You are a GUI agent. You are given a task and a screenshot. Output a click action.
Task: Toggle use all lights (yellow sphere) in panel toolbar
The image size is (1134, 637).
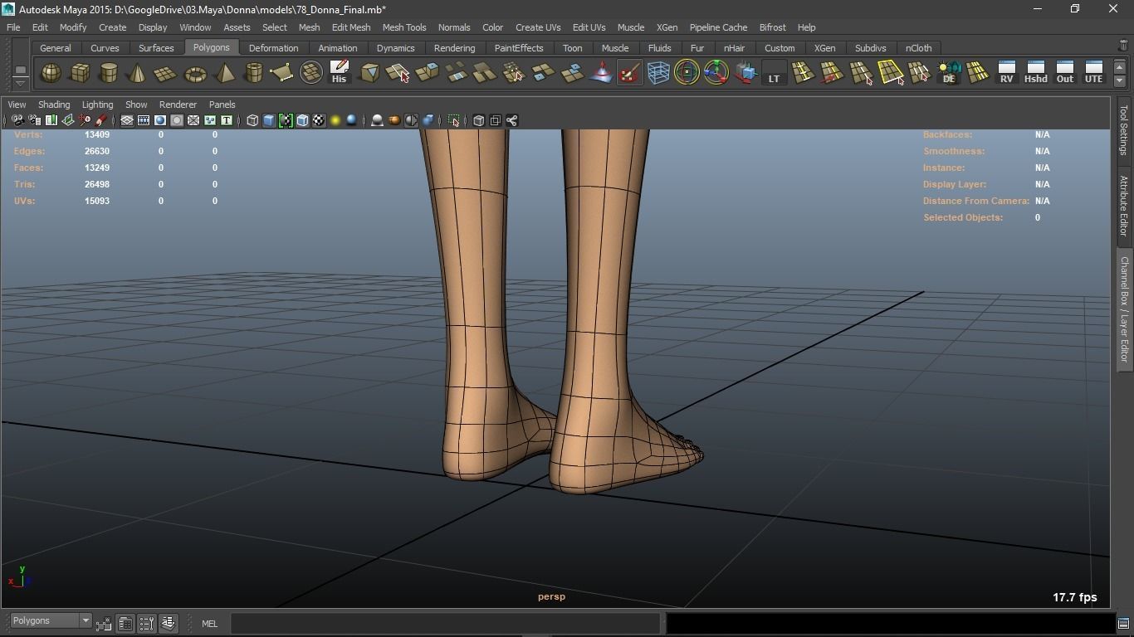pos(335,121)
